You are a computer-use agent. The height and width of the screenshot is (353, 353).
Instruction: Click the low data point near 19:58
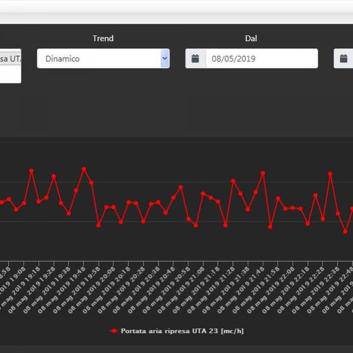tap(99, 225)
